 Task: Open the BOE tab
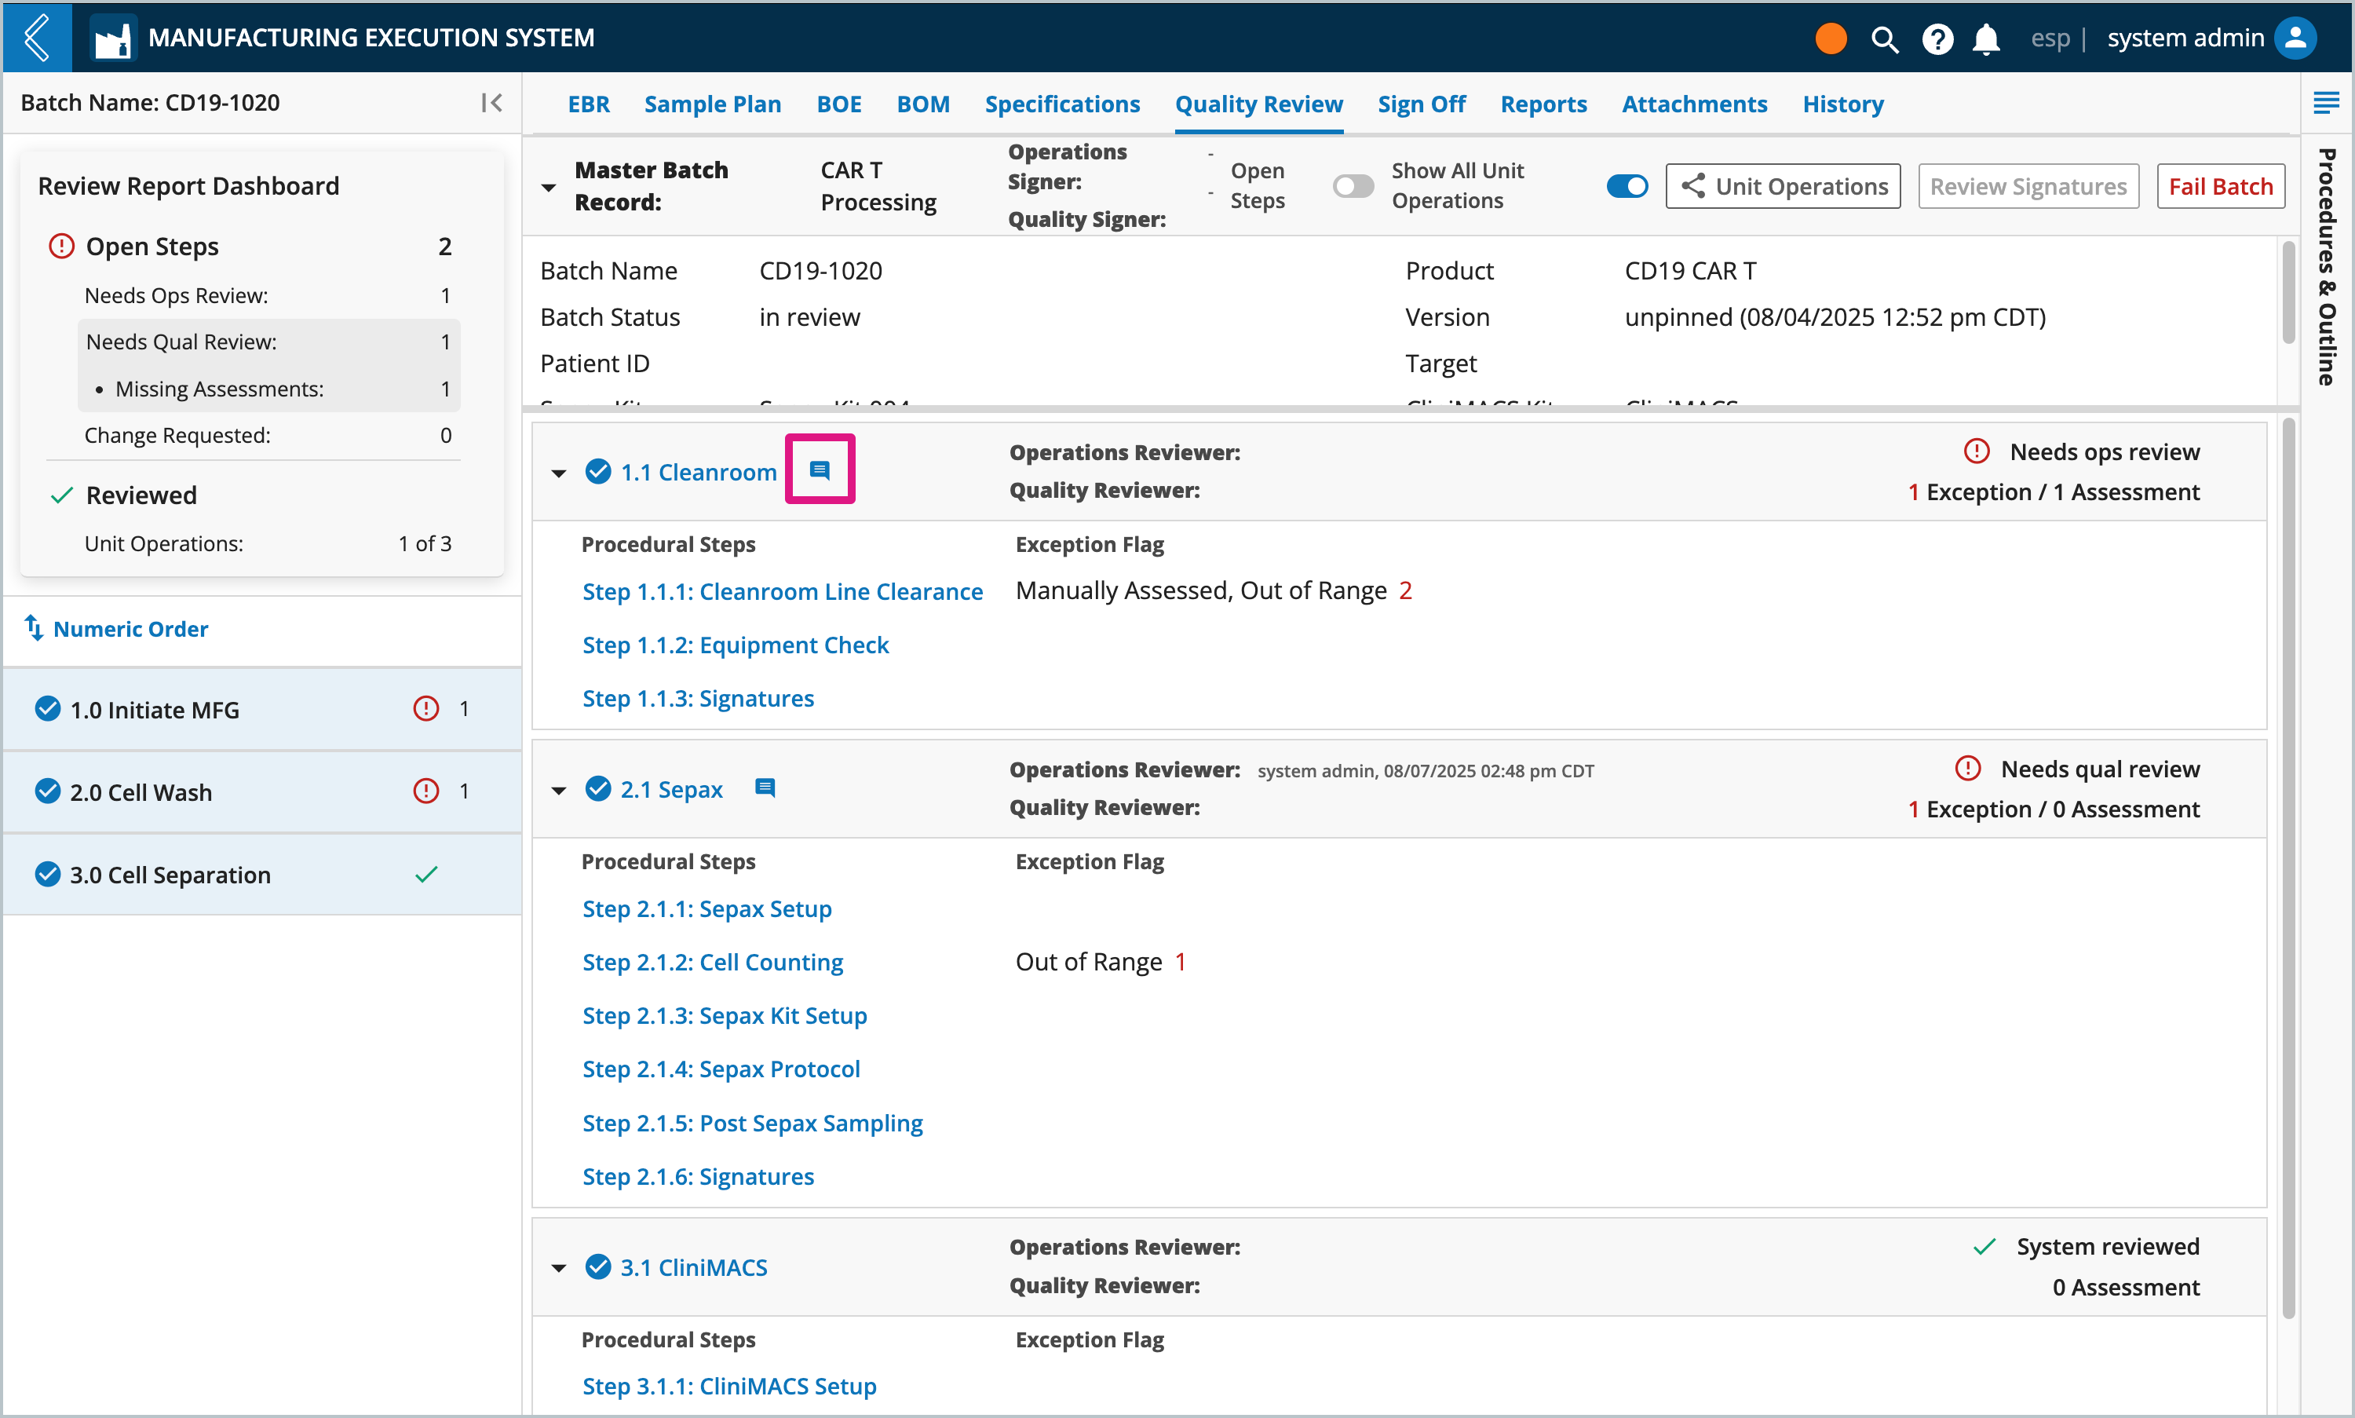coord(839,103)
